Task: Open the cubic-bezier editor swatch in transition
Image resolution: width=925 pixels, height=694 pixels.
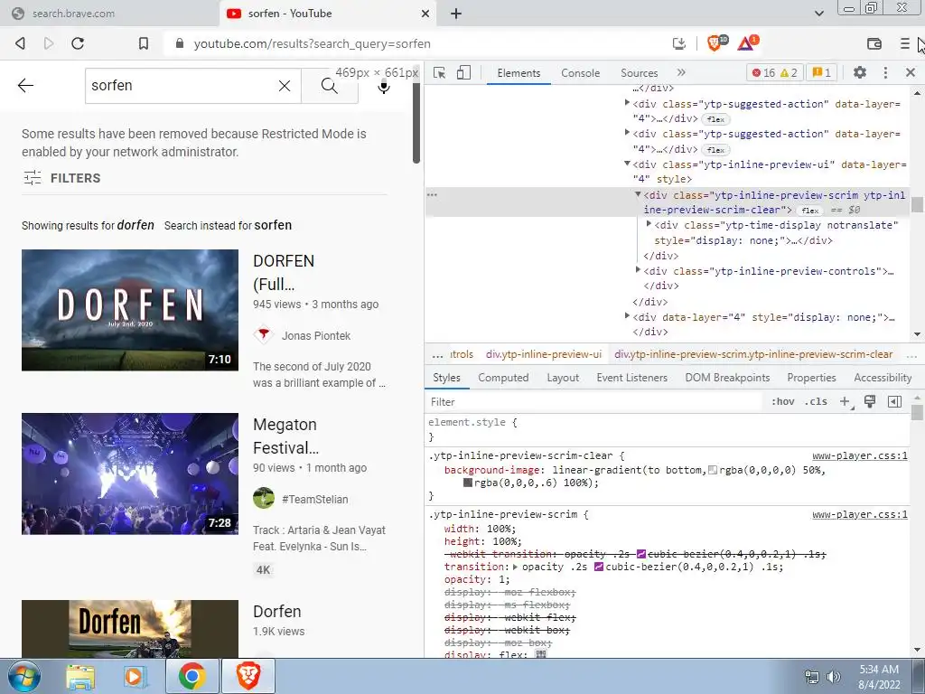Action: [599, 567]
